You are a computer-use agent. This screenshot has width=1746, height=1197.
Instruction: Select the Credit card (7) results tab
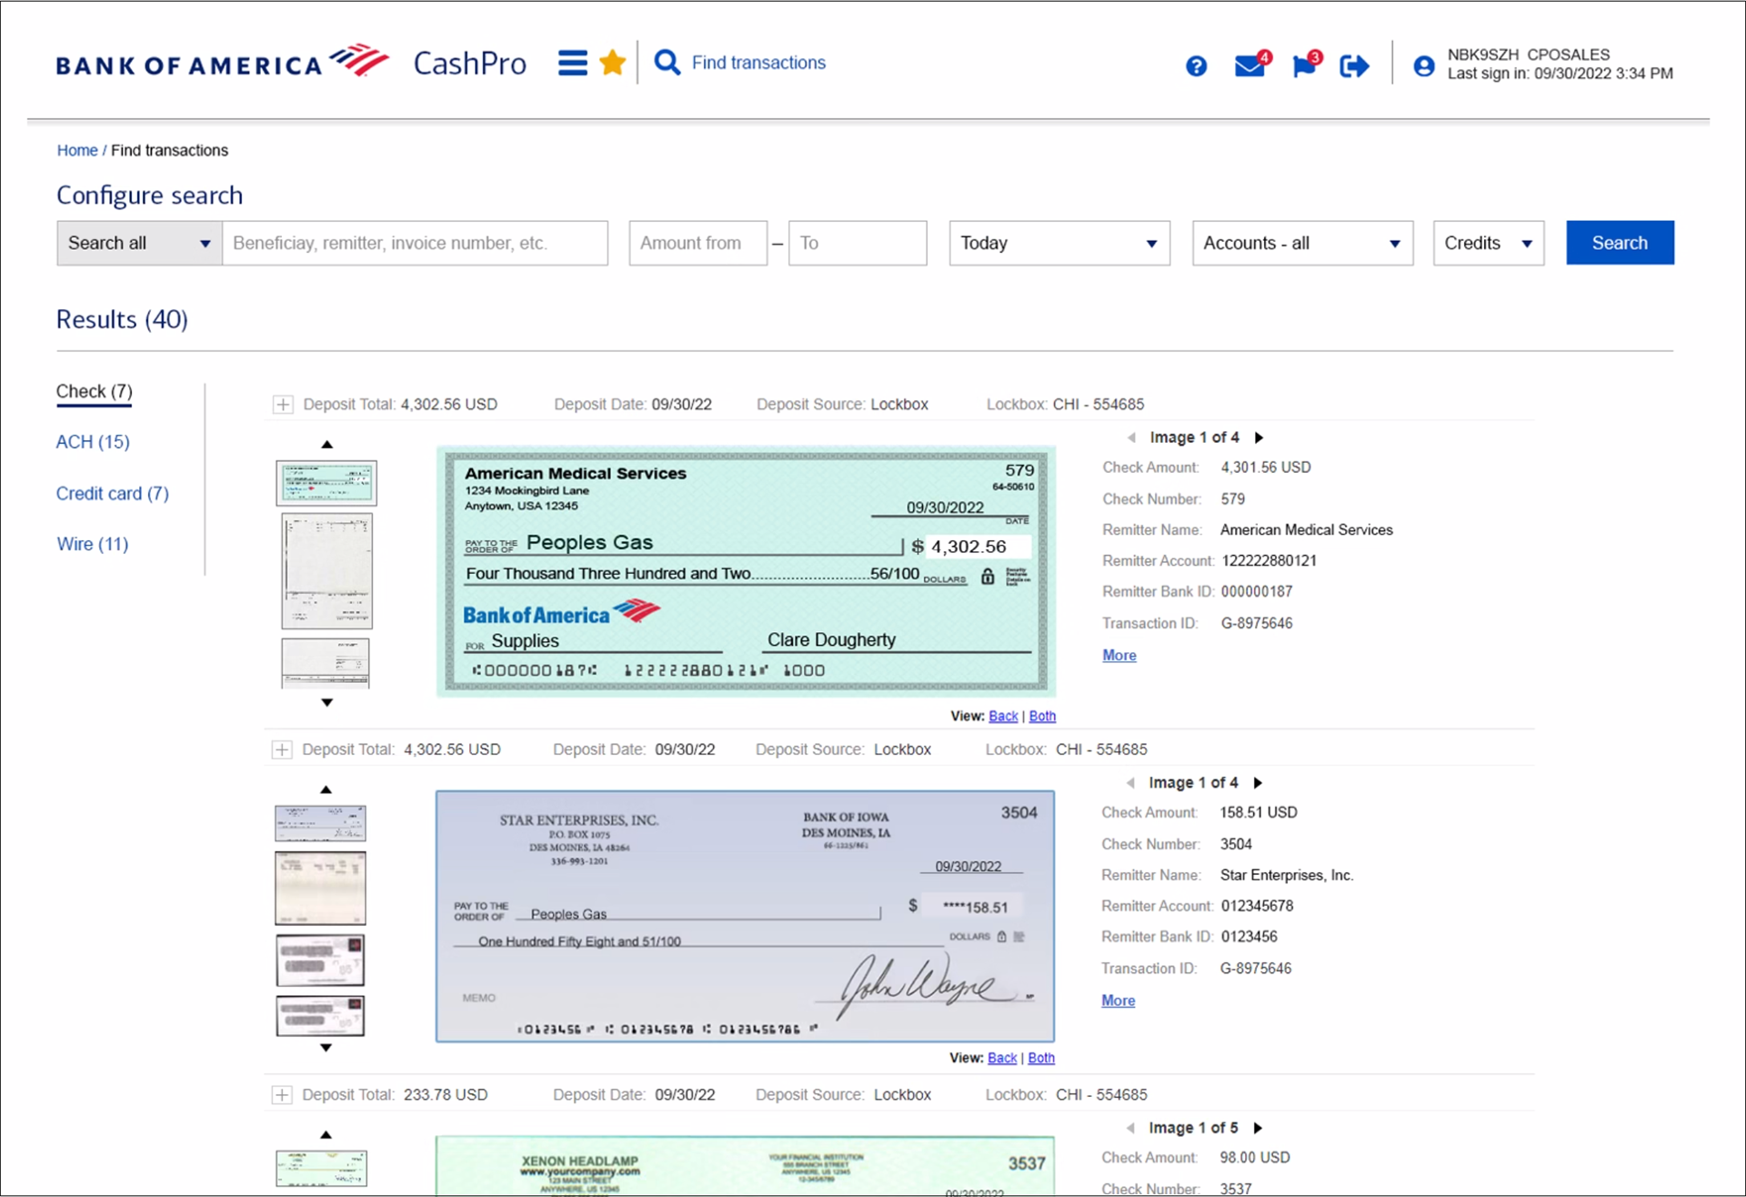pyautogui.click(x=113, y=493)
